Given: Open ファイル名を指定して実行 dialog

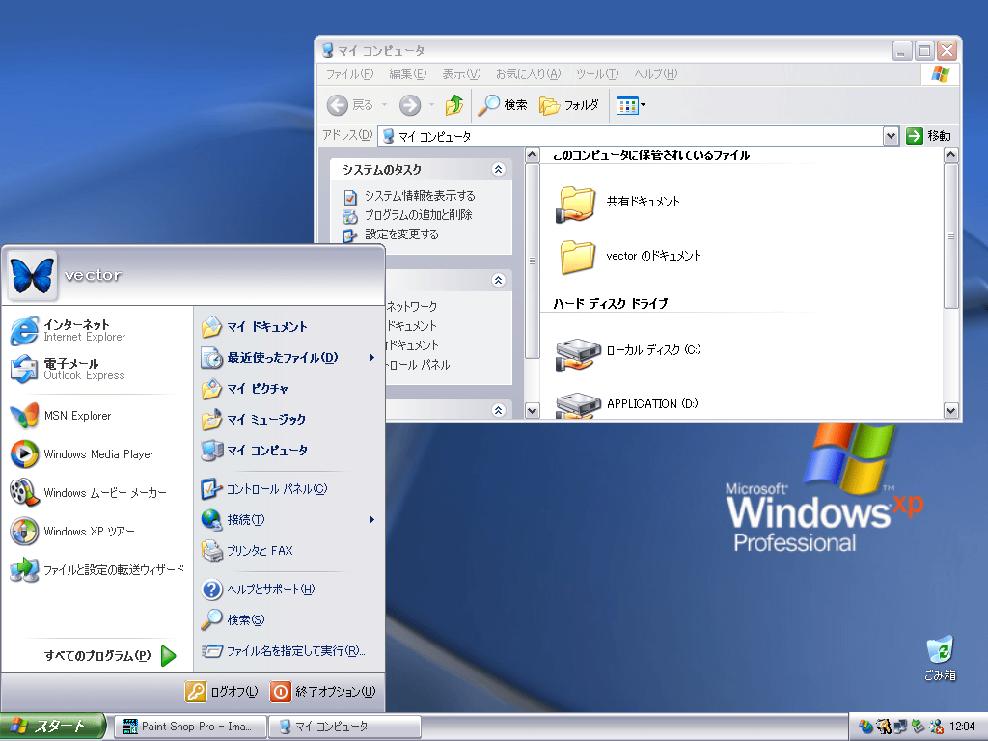Looking at the screenshot, I should 283,651.
